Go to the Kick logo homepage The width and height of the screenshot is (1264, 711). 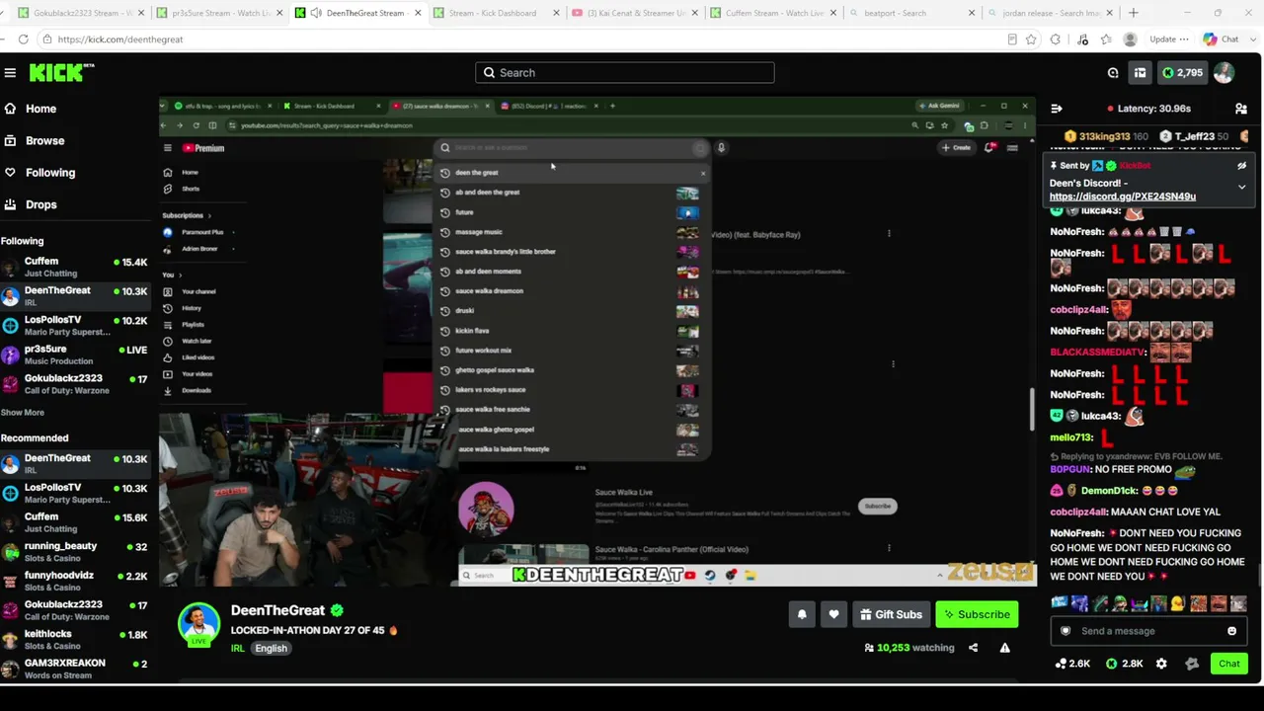tap(61, 72)
